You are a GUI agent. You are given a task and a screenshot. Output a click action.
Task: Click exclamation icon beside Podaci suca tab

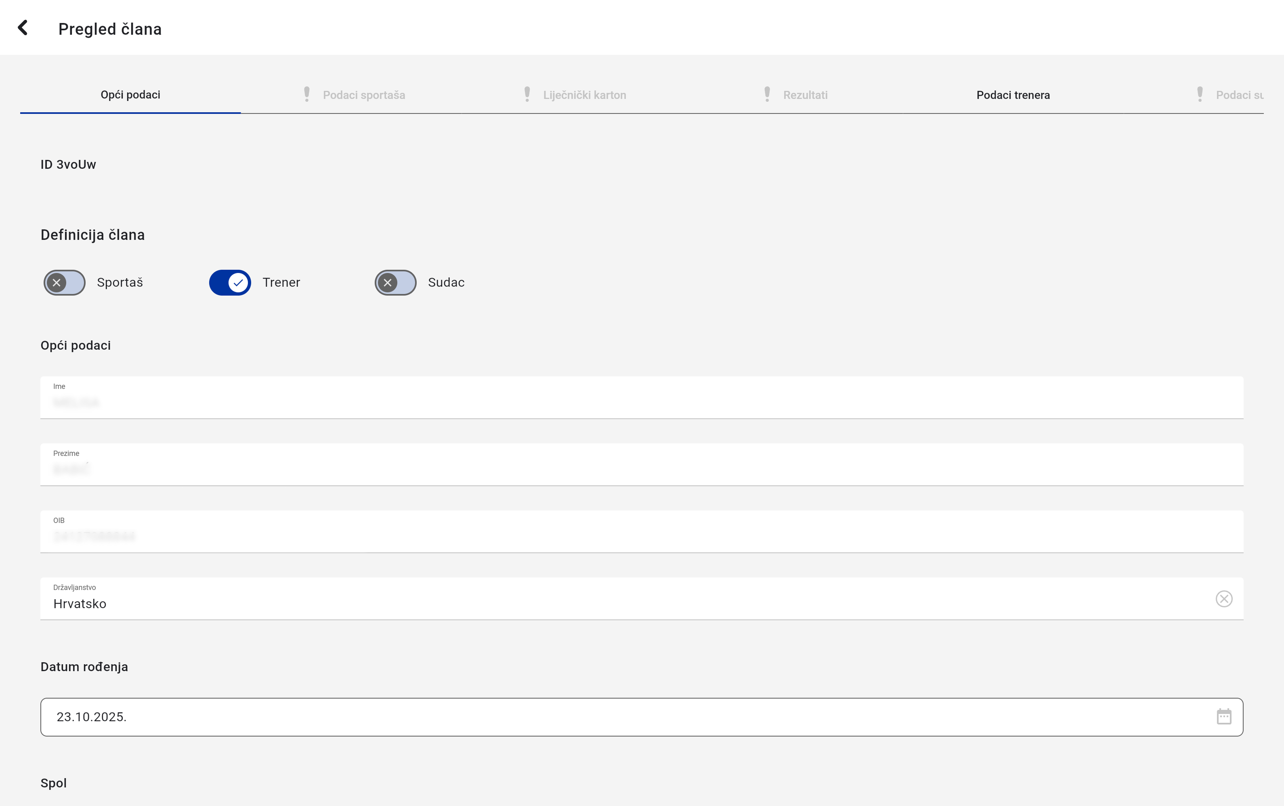pyautogui.click(x=1200, y=94)
